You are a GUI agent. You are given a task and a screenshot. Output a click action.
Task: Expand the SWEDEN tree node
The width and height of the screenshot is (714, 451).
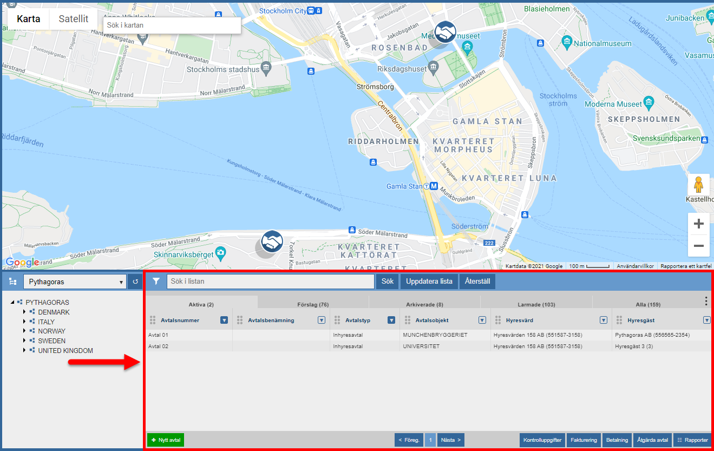pyautogui.click(x=24, y=341)
